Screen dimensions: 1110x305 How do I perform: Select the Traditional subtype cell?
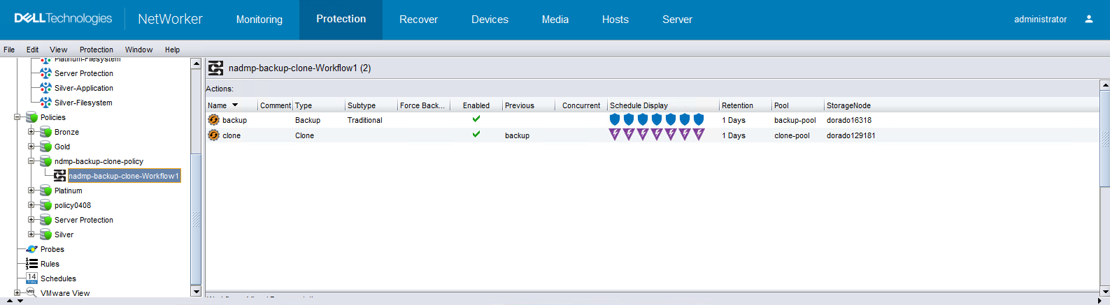(365, 120)
